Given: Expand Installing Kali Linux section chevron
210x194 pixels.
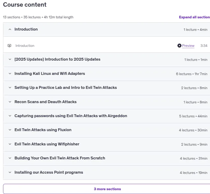Looking at the screenshot, I should [10, 74].
